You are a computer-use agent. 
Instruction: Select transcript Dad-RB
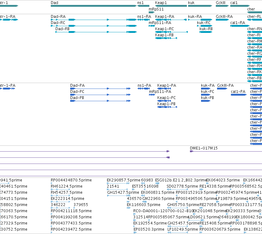(x=62, y=29)
